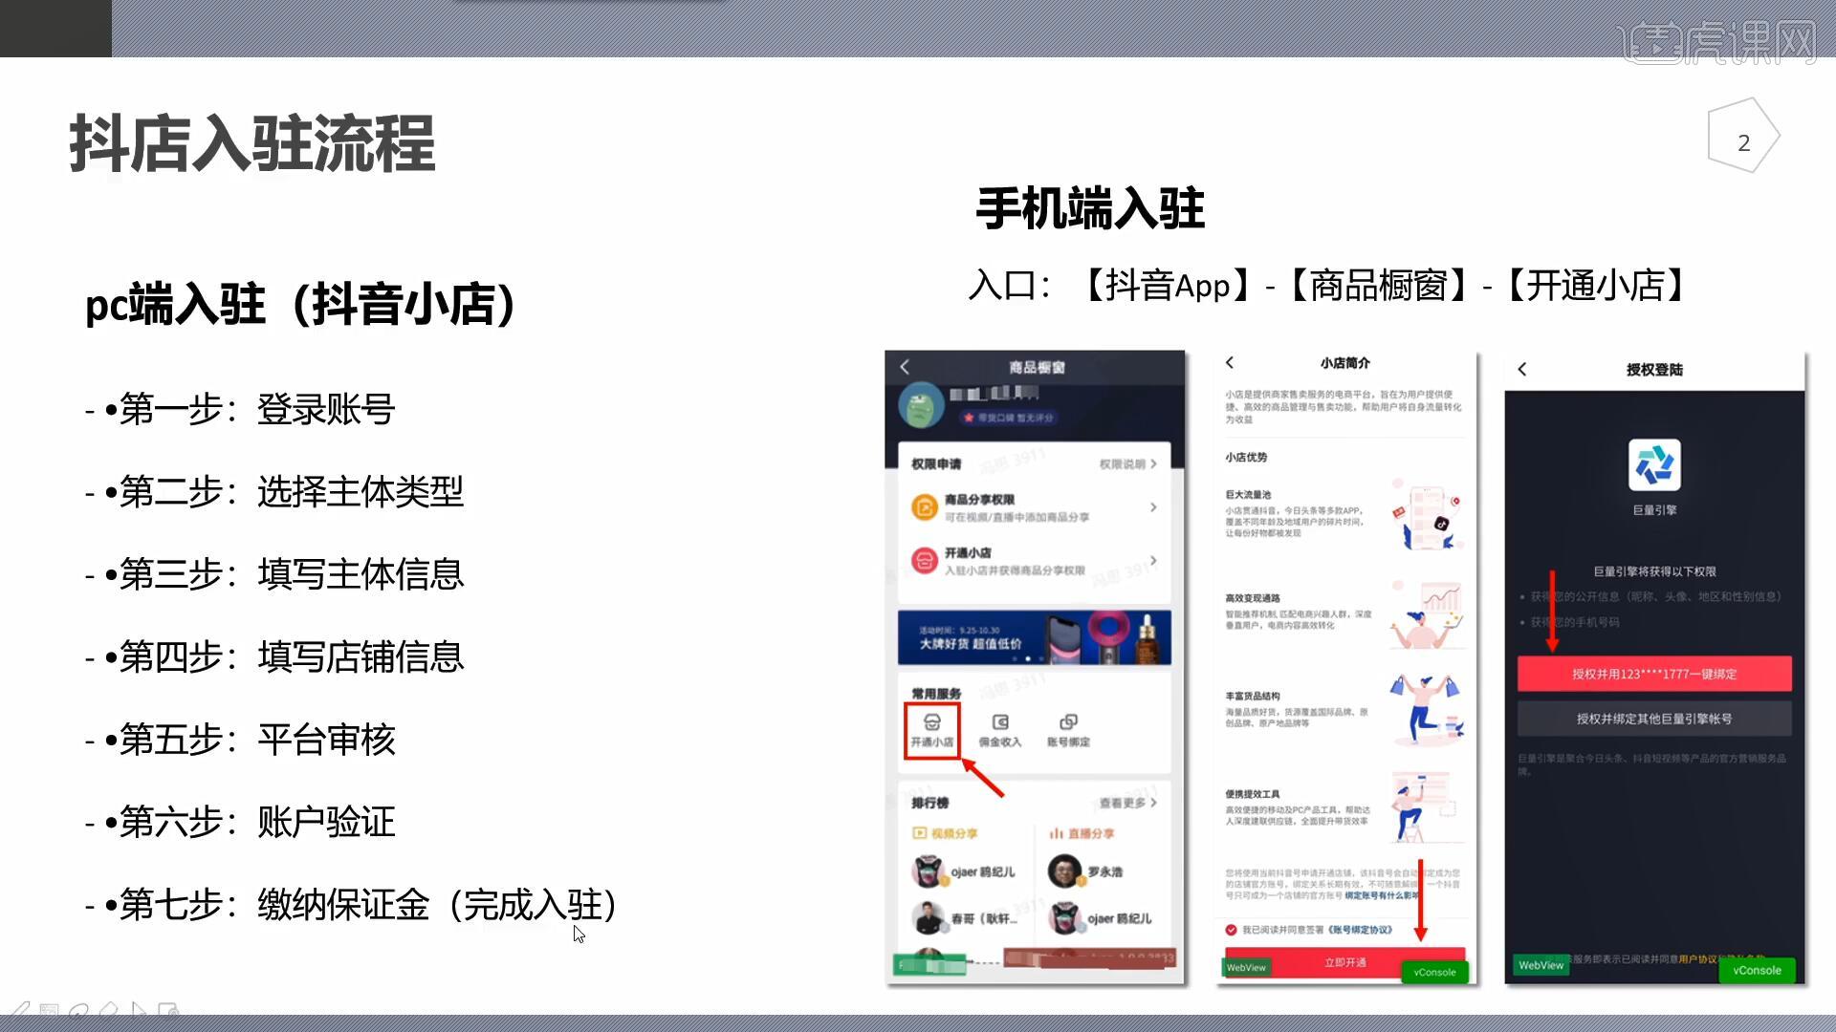Click vConsole button on 授权登陆 screen

pos(1757,970)
